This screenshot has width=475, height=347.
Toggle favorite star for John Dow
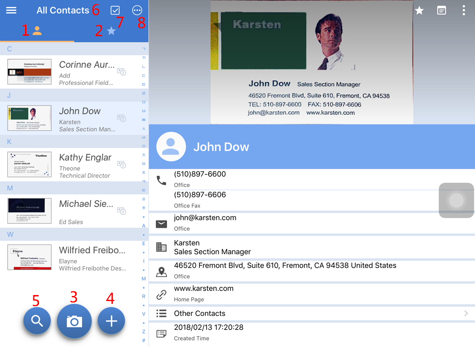(x=419, y=10)
